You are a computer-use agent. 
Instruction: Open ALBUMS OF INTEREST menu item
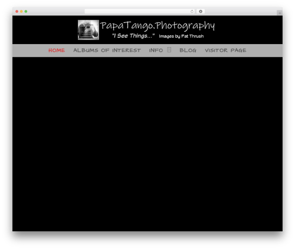pyautogui.click(x=107, y=51)
